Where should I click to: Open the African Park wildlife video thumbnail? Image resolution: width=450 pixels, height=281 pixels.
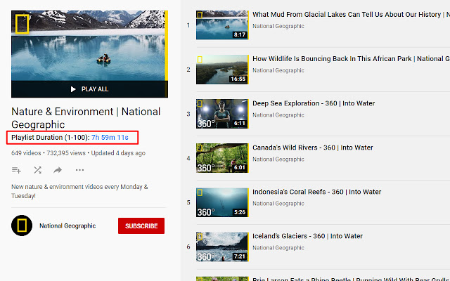[x=222, y=70]
